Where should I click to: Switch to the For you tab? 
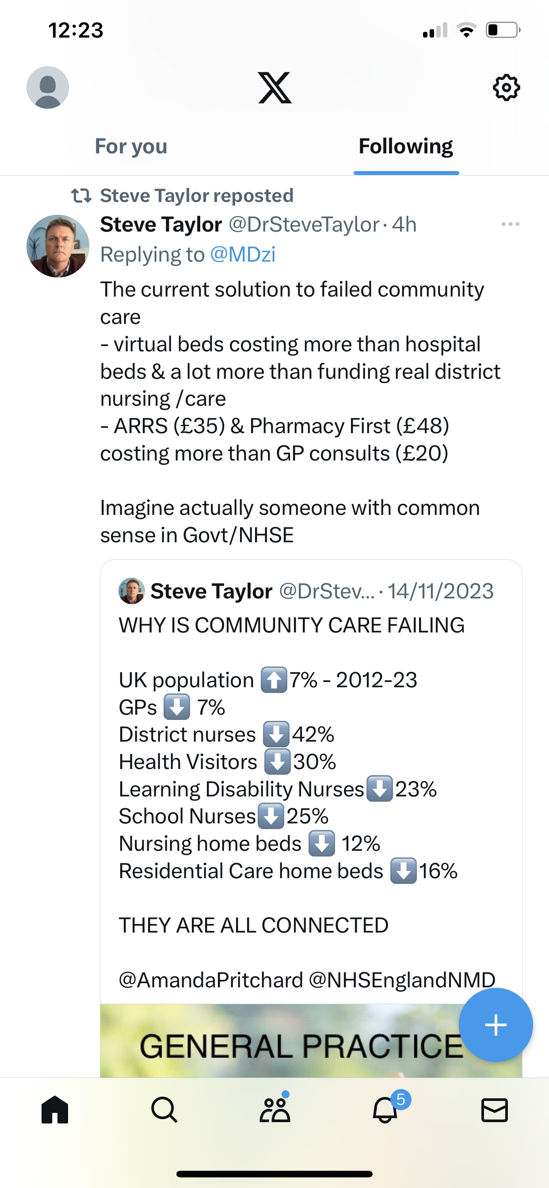131,146
